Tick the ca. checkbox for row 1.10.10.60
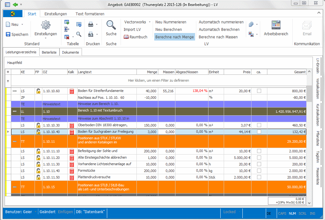Screen dimensions: 325x220 259,91
